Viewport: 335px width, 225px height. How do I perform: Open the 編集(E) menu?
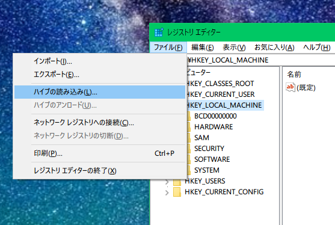pos(202,47)
